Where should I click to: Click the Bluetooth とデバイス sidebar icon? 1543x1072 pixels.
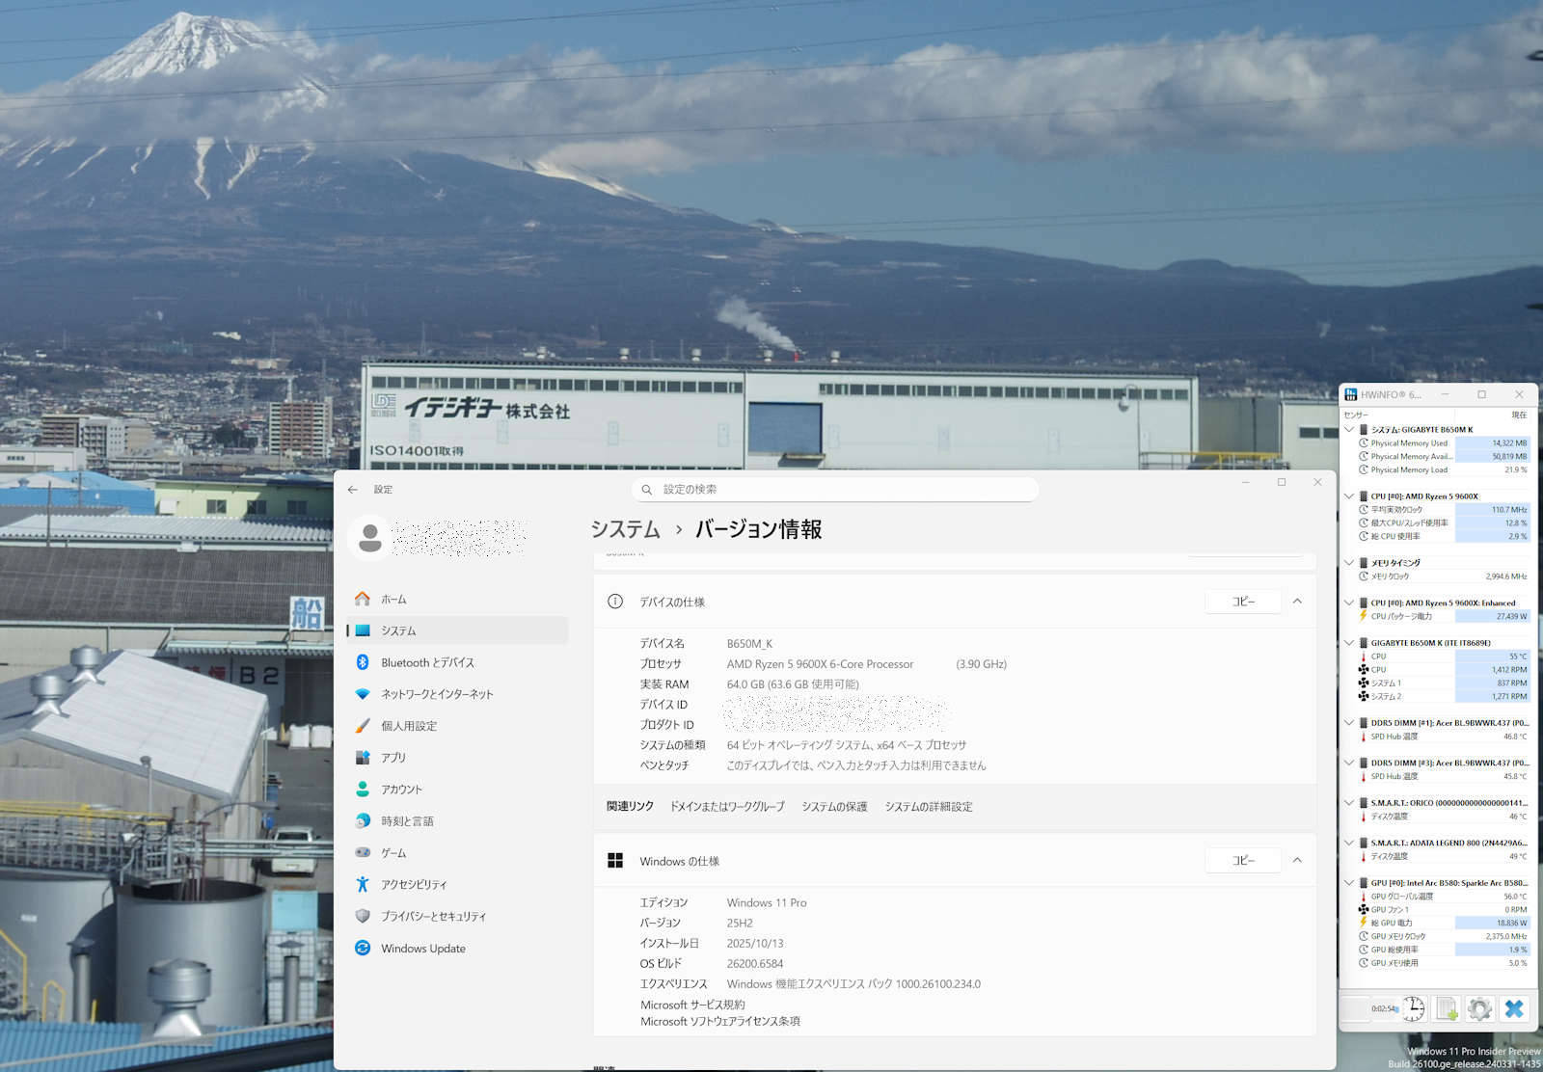pyautogui.click(x=363, y=662)
